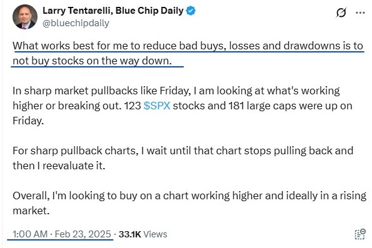Click the word "market." ending the post

(x=31, y=211)
